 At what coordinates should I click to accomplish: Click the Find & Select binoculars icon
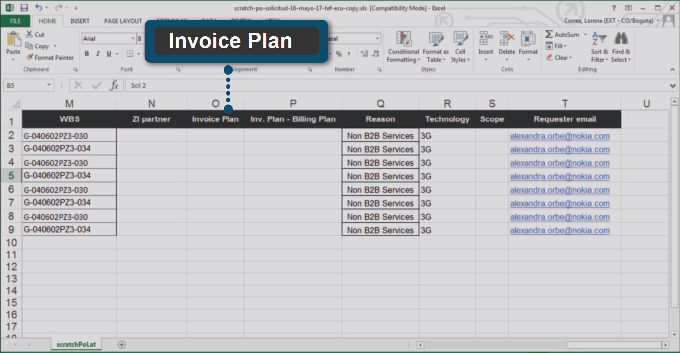621,48
